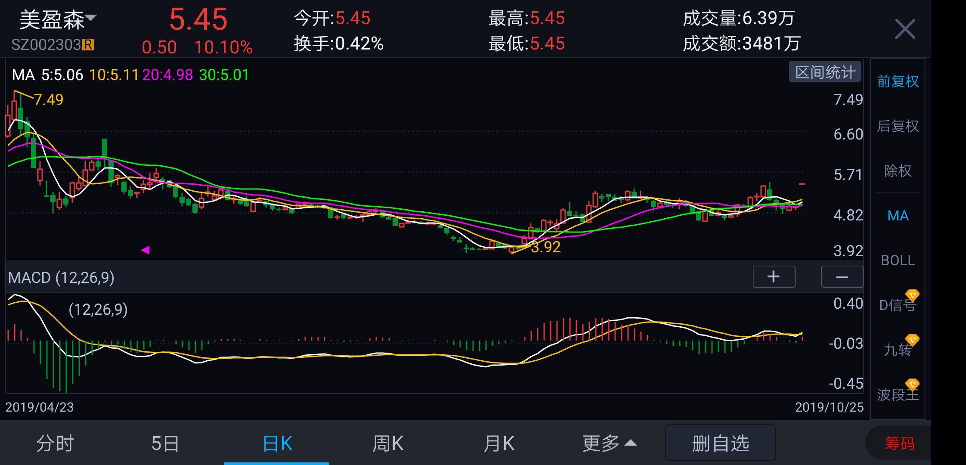This screenshot has height=465, width=966.
Task: Enable 前复权 price adjustment mode
Action: [898, 81]
